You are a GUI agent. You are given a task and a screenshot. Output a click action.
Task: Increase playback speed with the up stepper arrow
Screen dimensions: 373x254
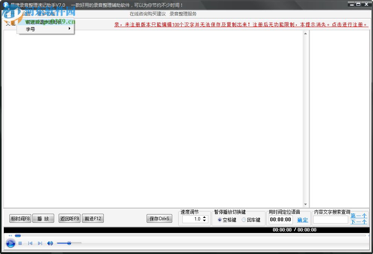coord(205,217)
